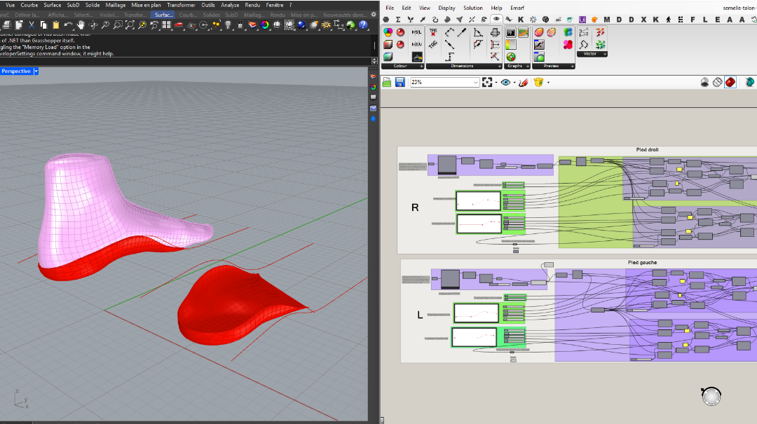Click the sketch pencil icon in canvas toolbar
The width and height of the screenshot is (757, 424).
[522, 82]
